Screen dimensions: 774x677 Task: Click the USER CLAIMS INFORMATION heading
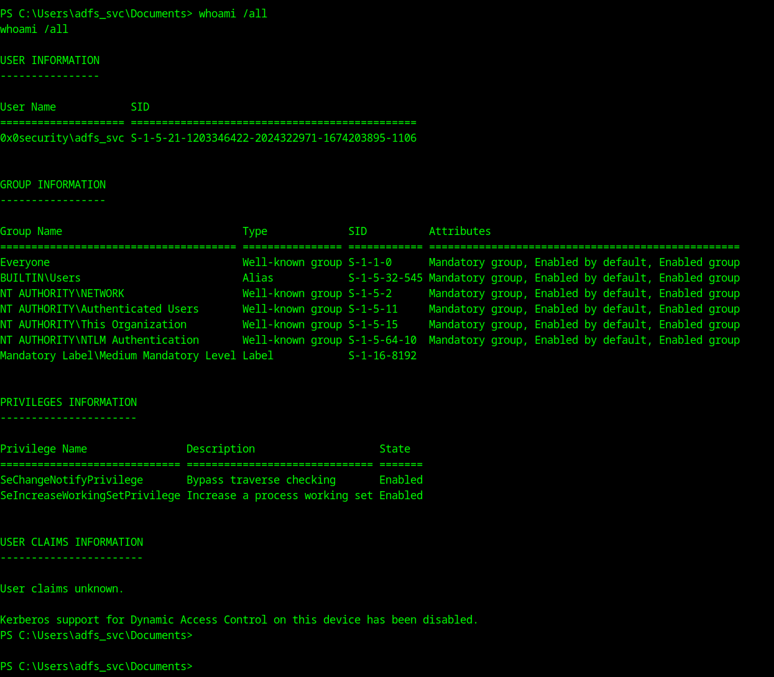(x=71, y=542)
